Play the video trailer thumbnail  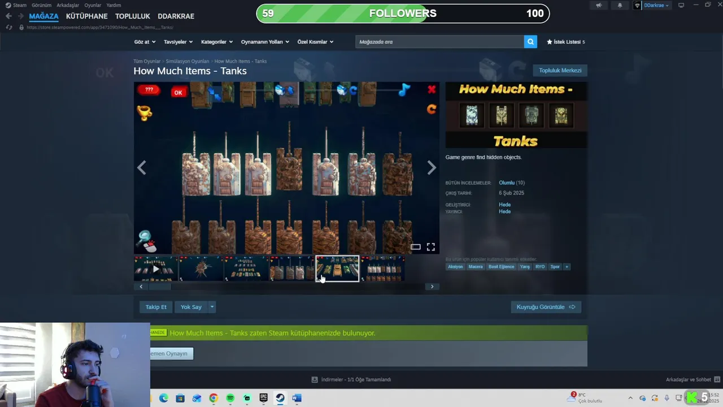(156, 269)
